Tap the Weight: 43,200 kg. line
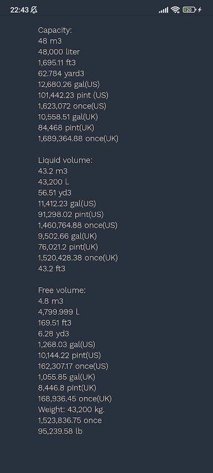 click(71, 410)
